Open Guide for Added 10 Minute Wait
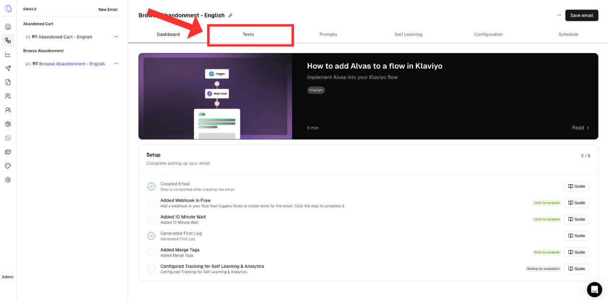Viewport: 608px width, 300px height. click(x=576, y=219)
